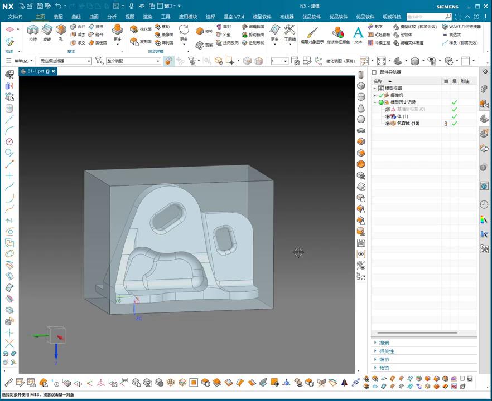The width and height of the screenshot is (492, 401).
Task: Click the 修补 (Patch) icon
Action: click(205, 31)
